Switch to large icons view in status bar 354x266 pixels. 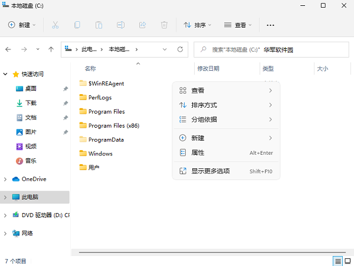tap(348, 261)
